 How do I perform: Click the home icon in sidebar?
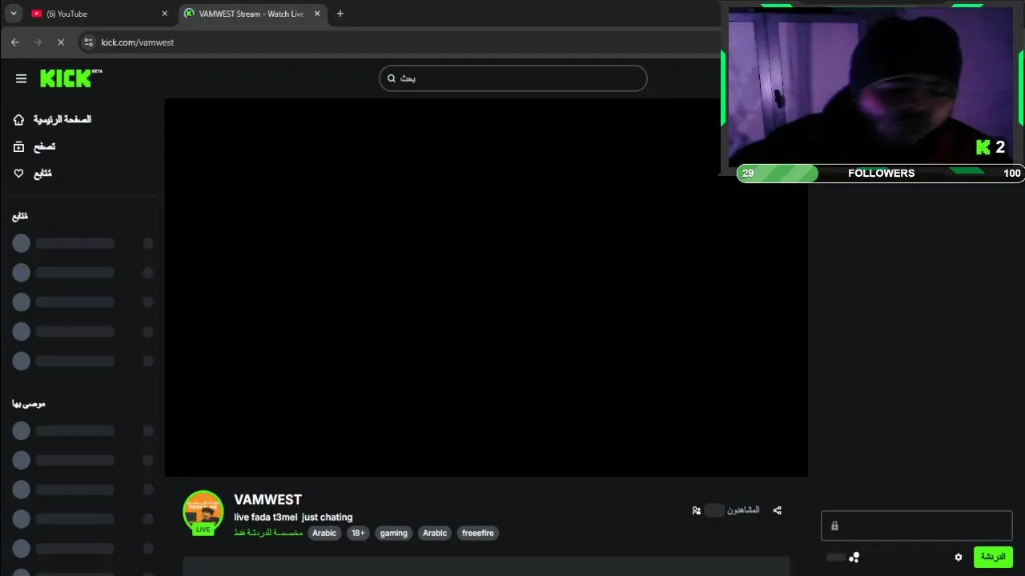[19, 119]
